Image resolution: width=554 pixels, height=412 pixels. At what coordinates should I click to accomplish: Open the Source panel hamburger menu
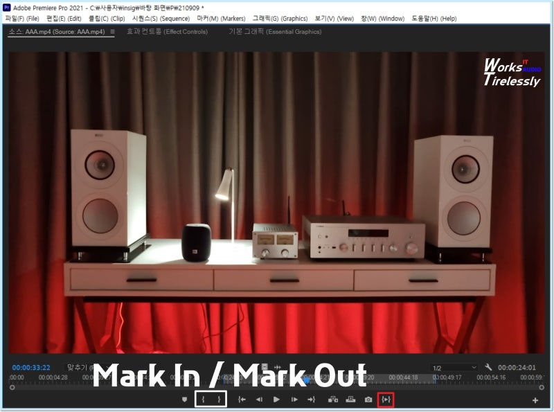pyautogui.click(x=112, y=31)
